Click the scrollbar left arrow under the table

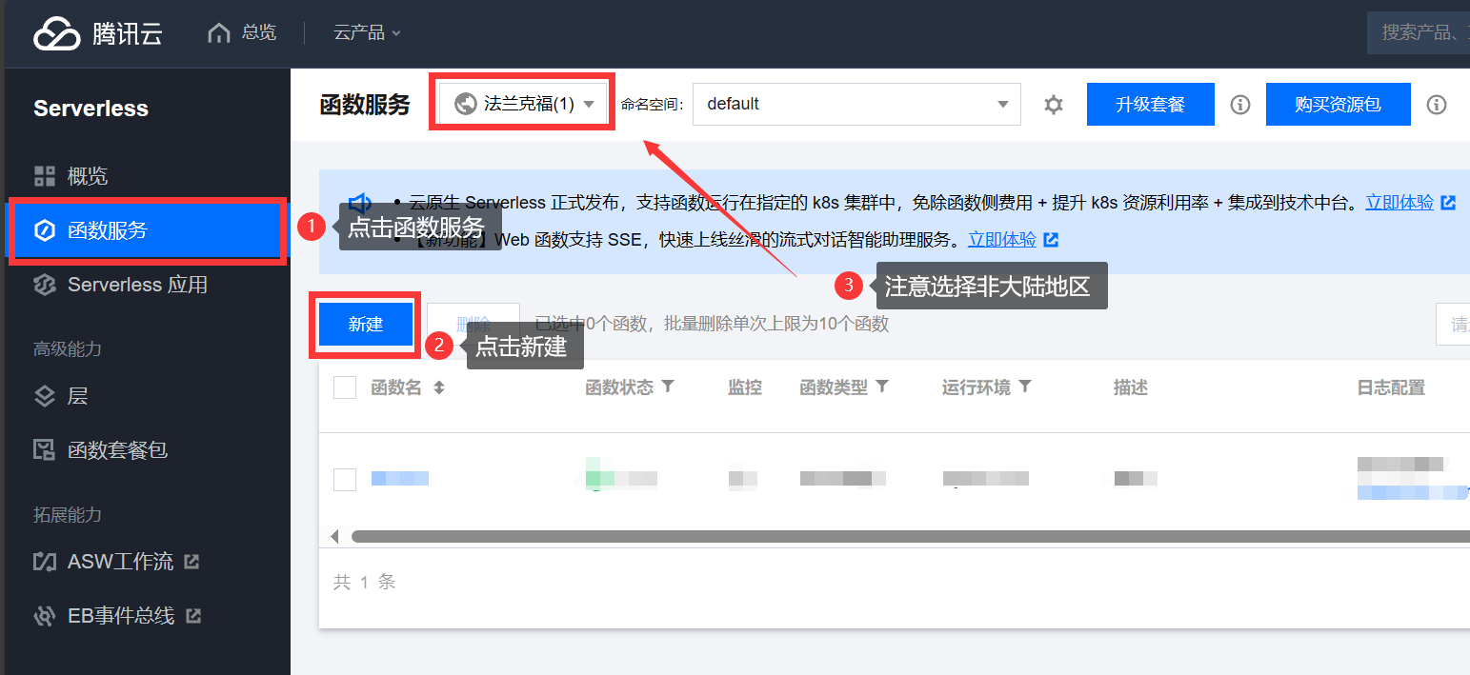click(x=334, y=537)
